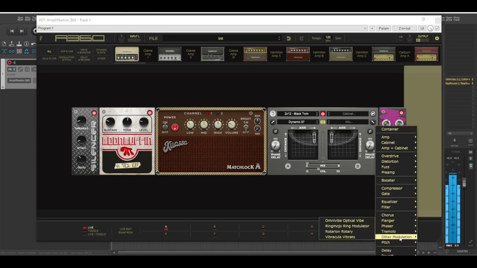Toggle the Moonmuffin pedal power button
This screenshot has height=268, width=477.
[150, 113]
